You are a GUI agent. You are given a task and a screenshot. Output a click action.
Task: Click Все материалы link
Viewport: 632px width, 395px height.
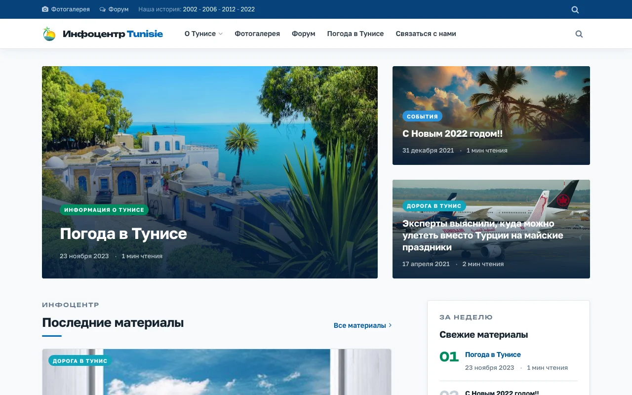coord(360,325)
